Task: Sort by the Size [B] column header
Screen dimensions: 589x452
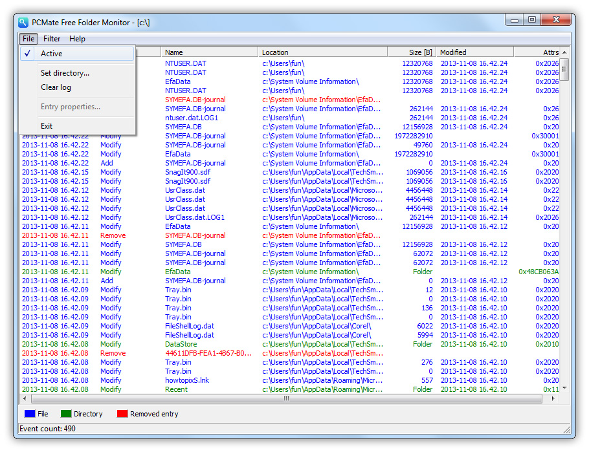Action: (412, 52)
